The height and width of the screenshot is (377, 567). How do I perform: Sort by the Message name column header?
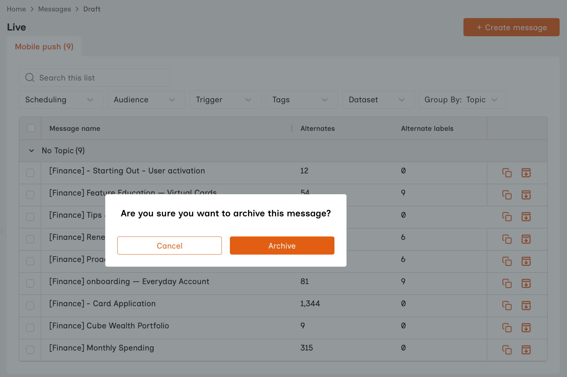tap(75, 128)
